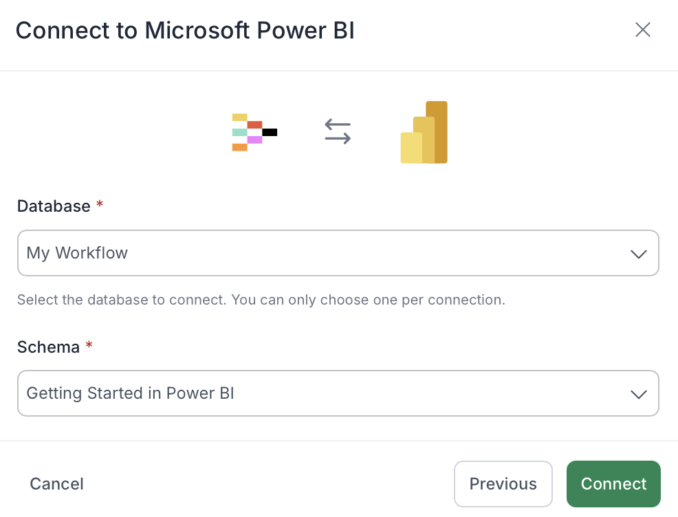Open the Database dropdown showing My Workflow
Viewport: 678px width, 517px height.
coord(338,253)
